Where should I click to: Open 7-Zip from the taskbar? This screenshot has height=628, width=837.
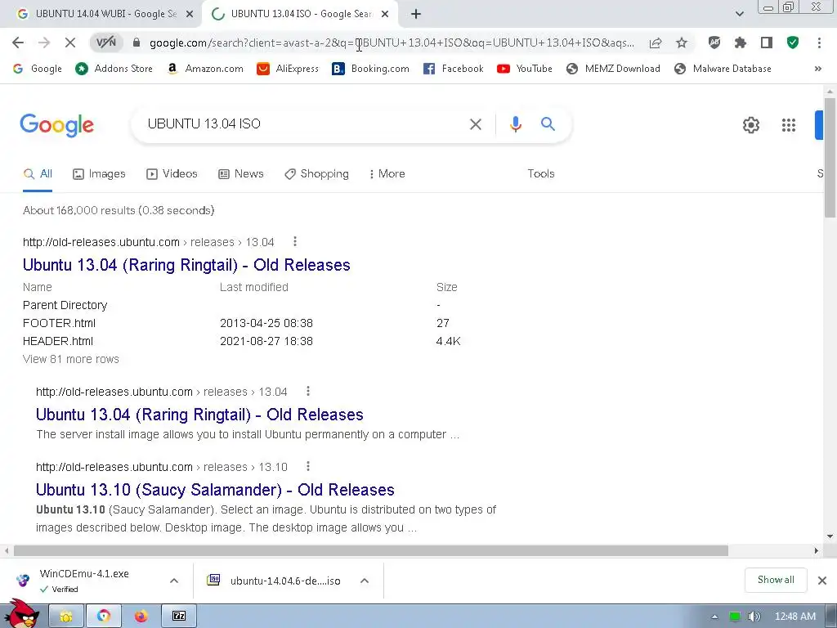coord(179,617)
